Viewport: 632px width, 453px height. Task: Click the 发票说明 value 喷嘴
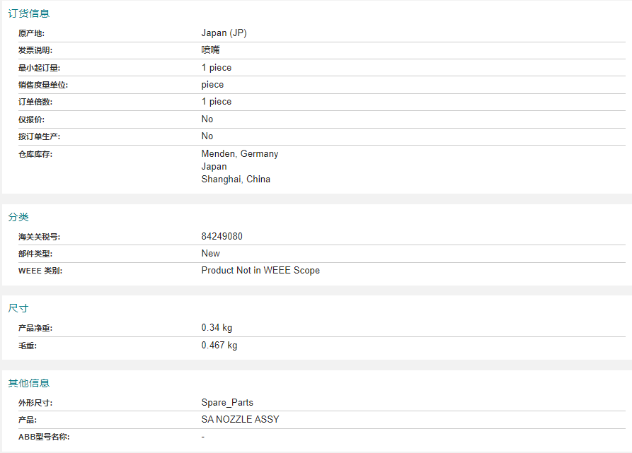210,50
